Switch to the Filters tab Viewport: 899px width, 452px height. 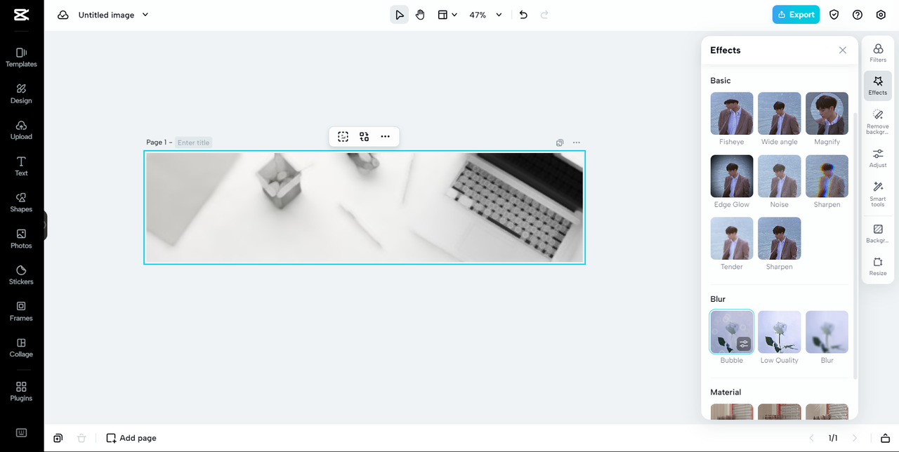[x=878, y=53]
